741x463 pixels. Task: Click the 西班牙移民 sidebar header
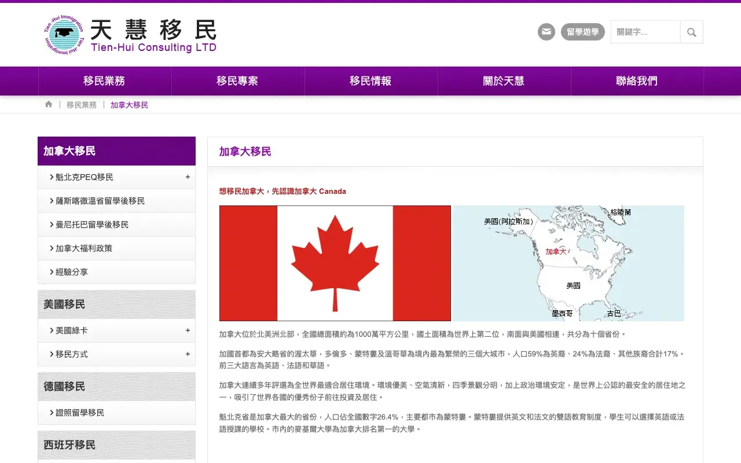(116, 445)
